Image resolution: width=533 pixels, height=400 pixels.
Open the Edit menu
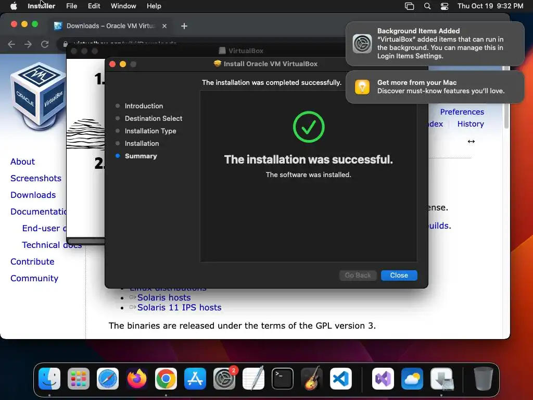(x=94, y=6)
